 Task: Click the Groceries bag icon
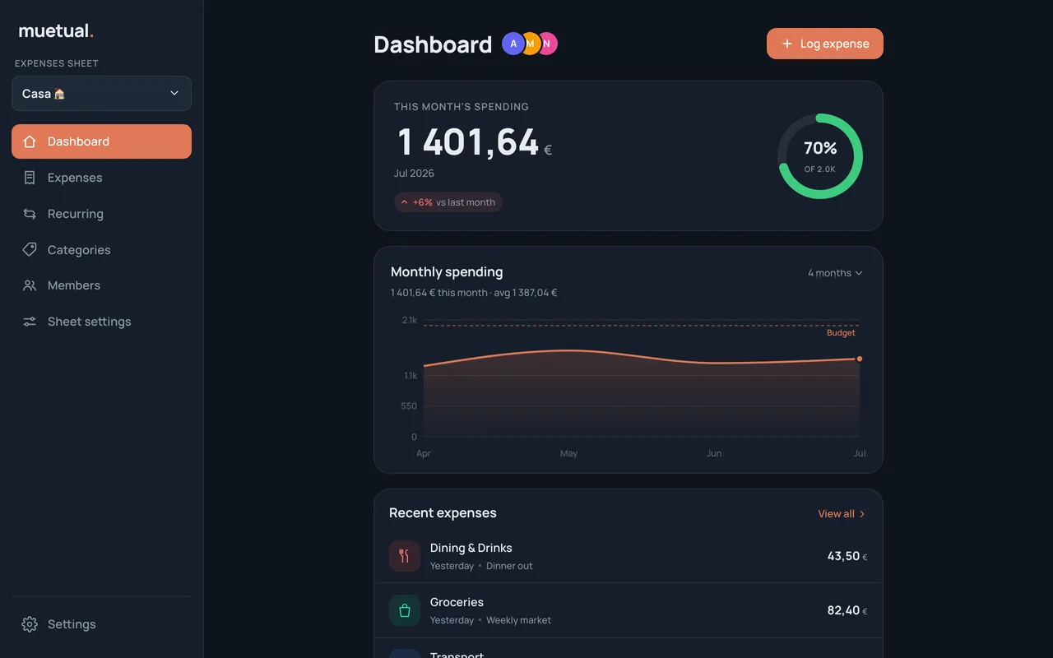point(404,610)
